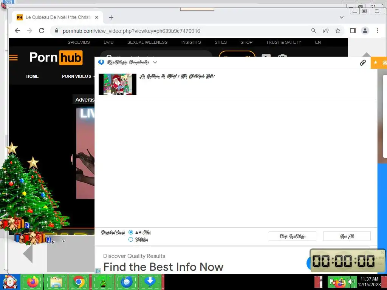This screenshot has width=387, height=290.
Task: Click the orange star upgrade button
Action: click(x=379, y=63)
